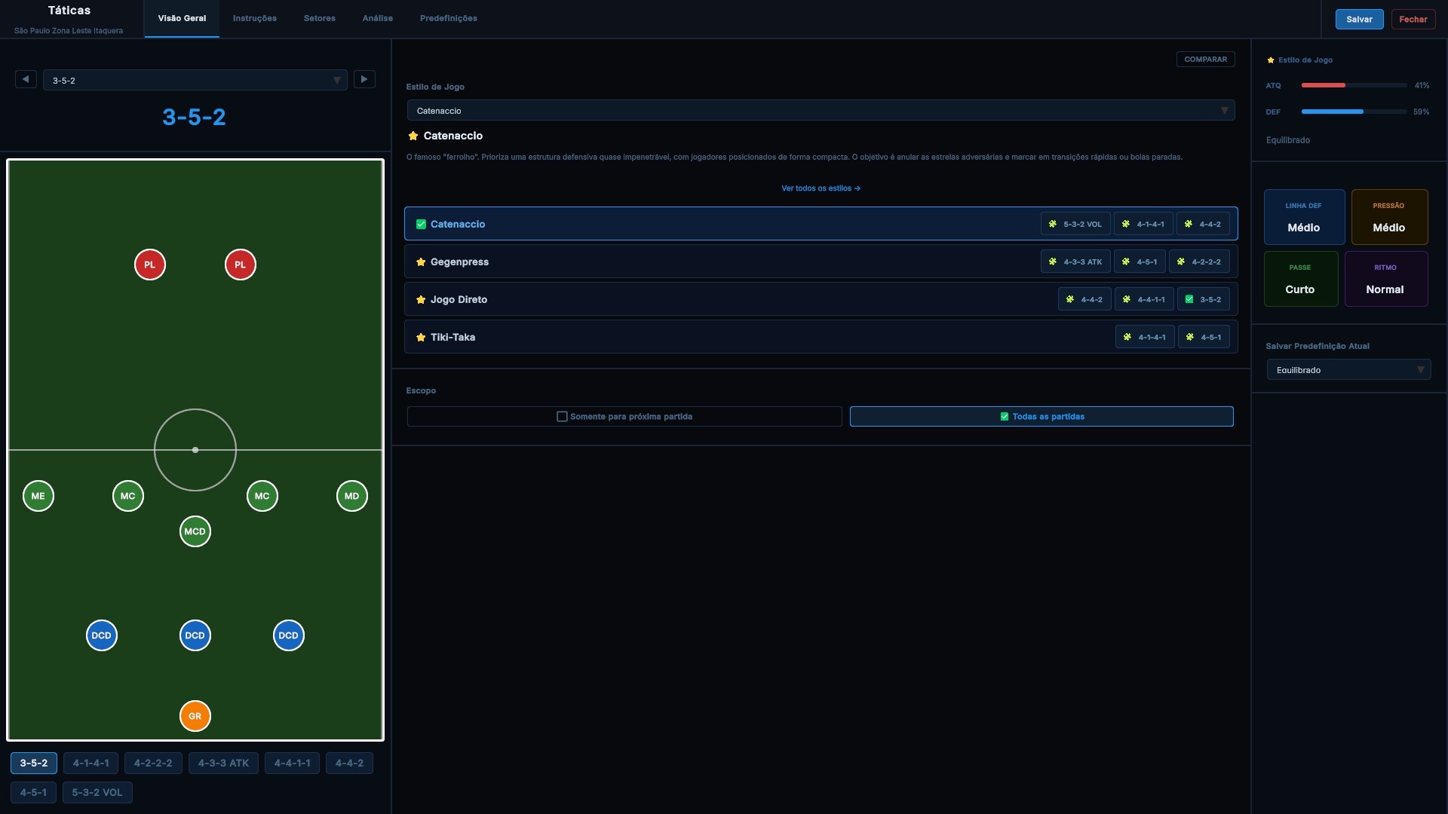Select the 3-5-2 formation button below pitch

click(x=34, y=763)
